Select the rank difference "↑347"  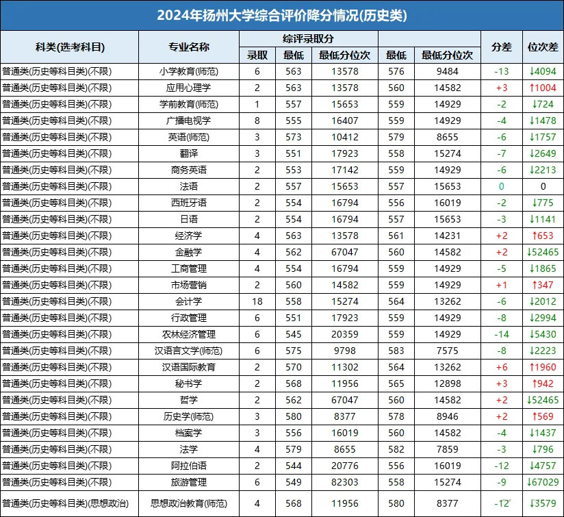543,285
